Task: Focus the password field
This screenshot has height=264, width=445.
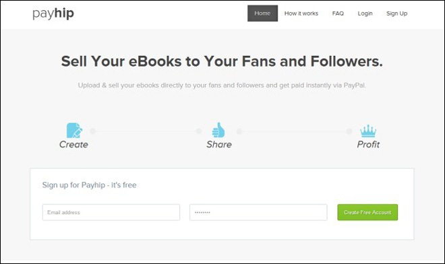Action: (x=258, y=212)
